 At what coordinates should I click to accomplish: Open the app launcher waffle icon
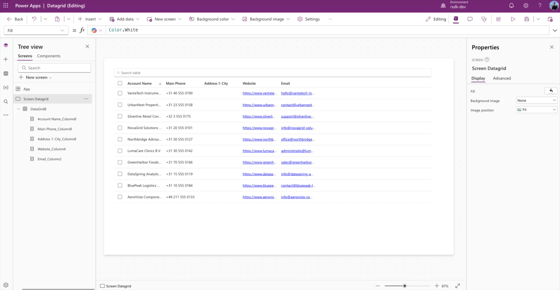6,6
